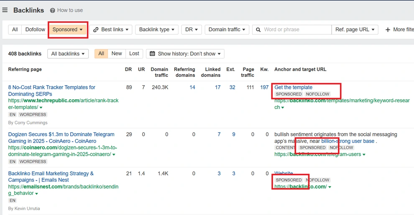
Task: Click the CONTENT tag on Dogizen row
Action: pyautogui.click(x=285, y=147)
